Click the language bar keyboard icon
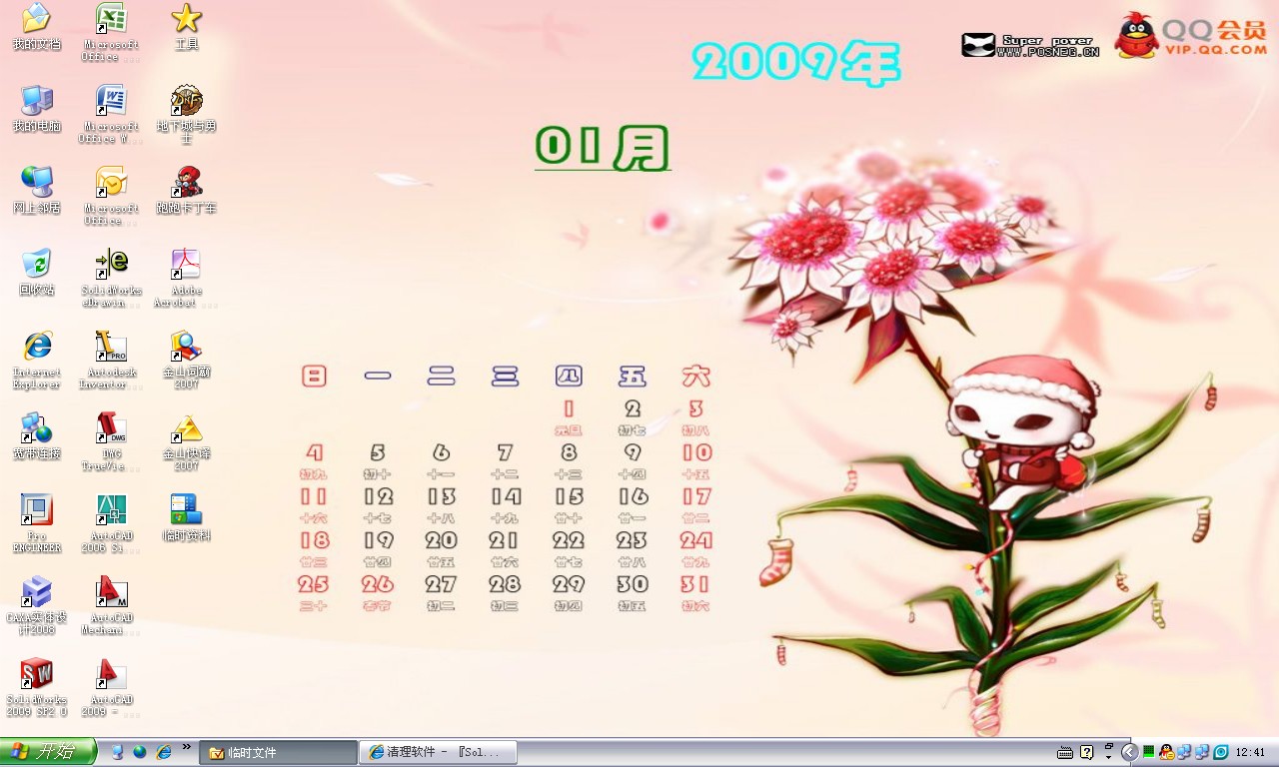This screenshot has width=1279, height=767. point(1065,752)
